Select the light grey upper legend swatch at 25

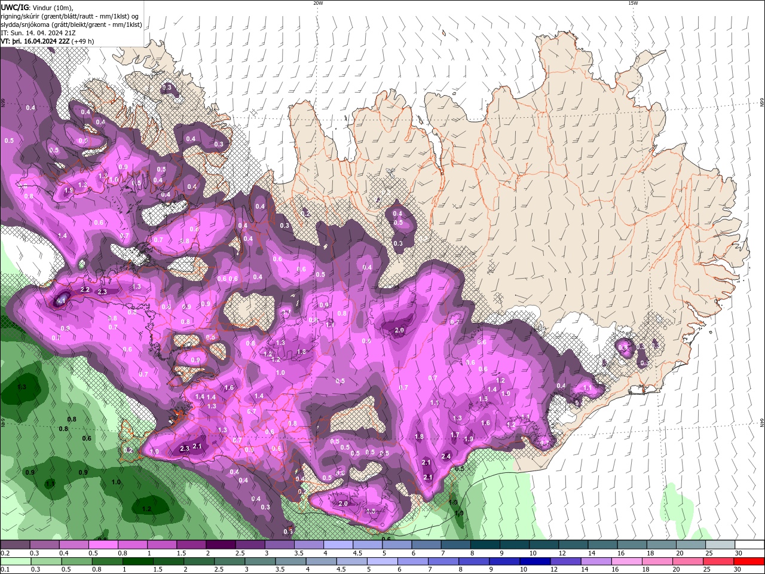(x=720, y=544)
